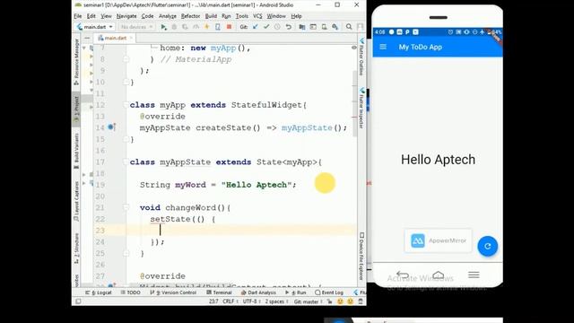Screen dimensions: 574x323
Task: Click the Flutter Hot Reload lightning icon
Action: click(x=207, y=27)
